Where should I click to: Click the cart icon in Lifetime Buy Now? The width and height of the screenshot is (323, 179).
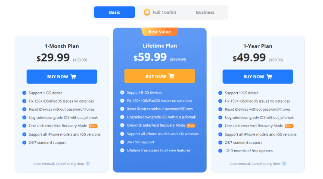point(171,76)
